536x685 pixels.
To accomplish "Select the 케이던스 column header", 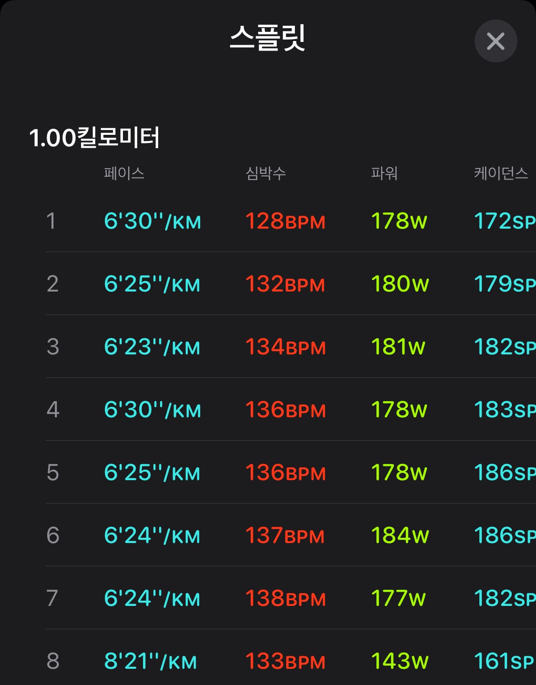I will pos(501,173).
